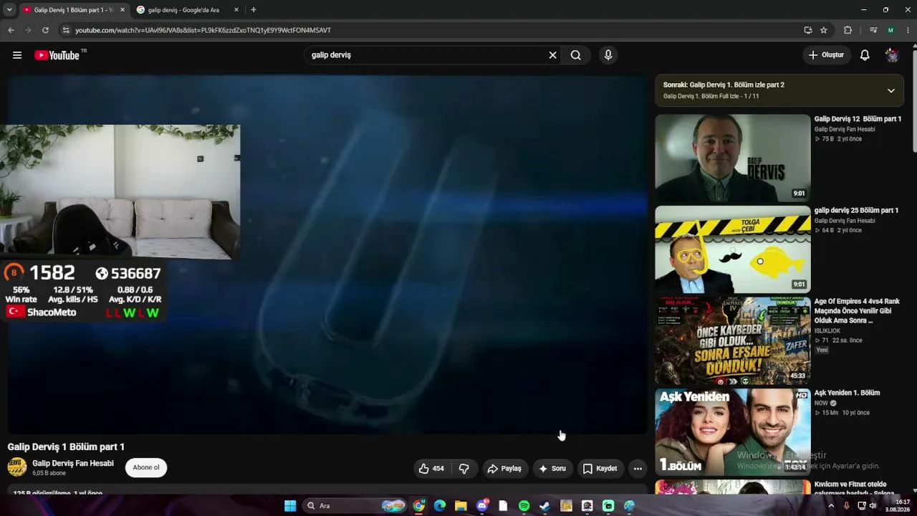Show hidden system tray icons
The height and width of the screenshot is (516, 917).
click(831, 506)
